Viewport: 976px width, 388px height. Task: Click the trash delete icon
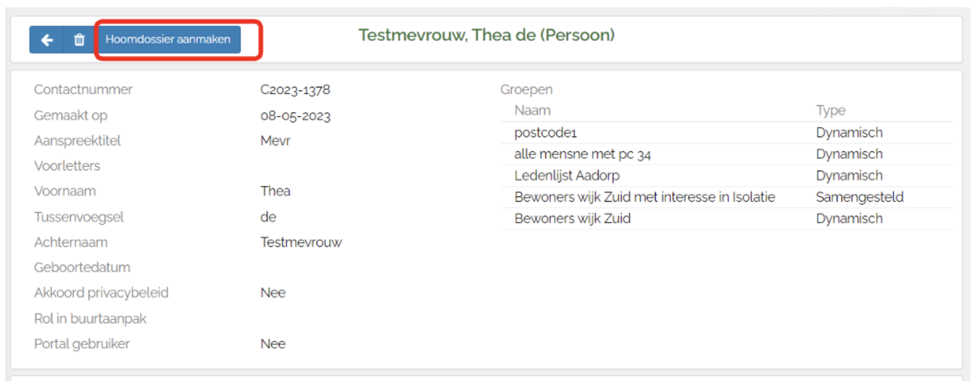click(79, 40)
